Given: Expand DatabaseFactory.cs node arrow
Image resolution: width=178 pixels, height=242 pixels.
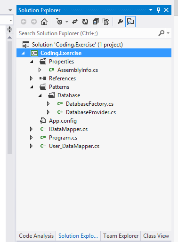Looking at the screenshot, I should click(48, 104).
